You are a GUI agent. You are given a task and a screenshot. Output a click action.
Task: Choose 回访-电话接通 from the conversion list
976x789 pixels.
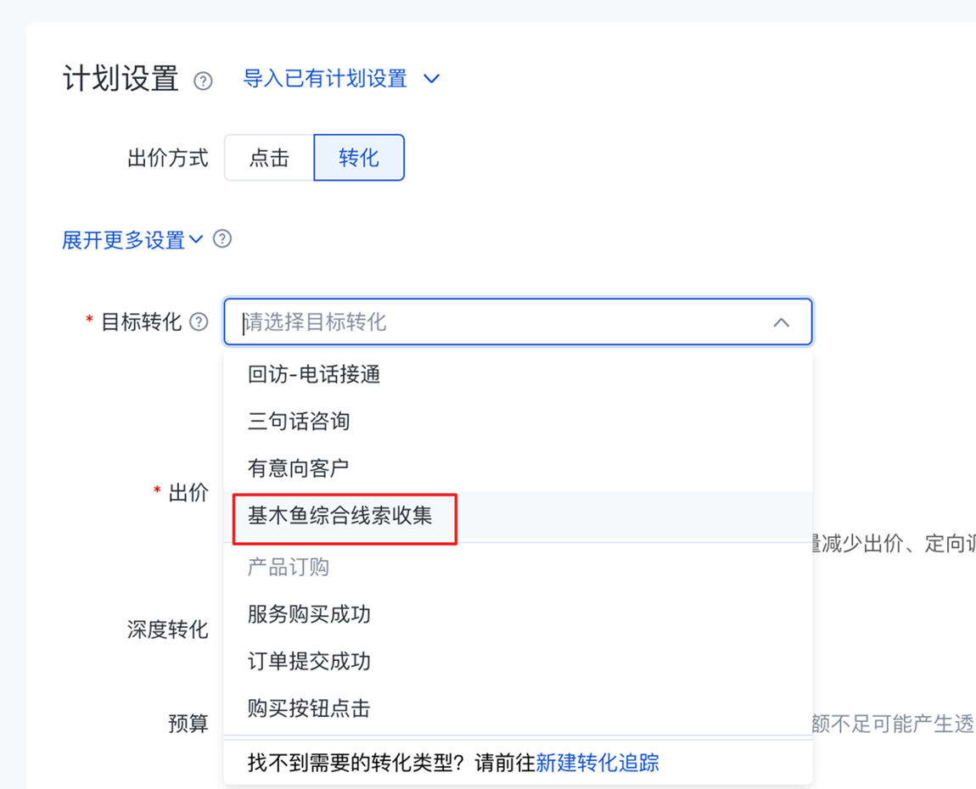314,374
